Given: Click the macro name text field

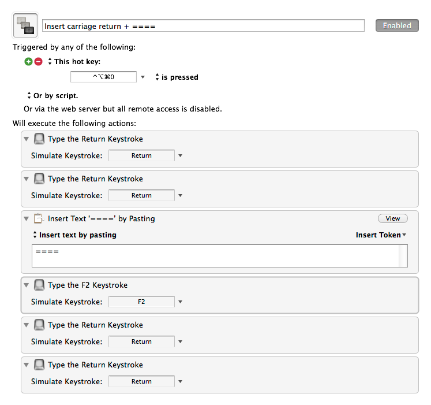Looking at the screenshot, I should pyautogui.click(x=204, y=26).
